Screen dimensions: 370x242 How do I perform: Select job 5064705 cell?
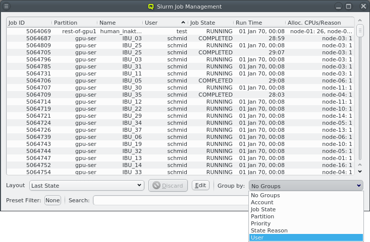38,52
